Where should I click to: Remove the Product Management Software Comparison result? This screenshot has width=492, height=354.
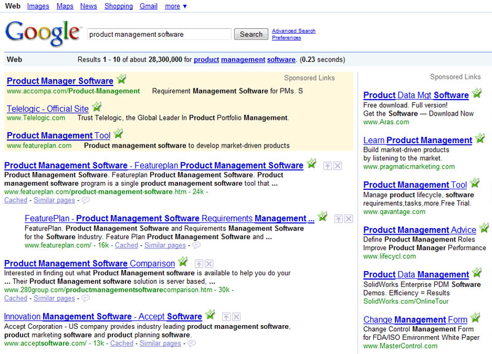click(x=209, y=264)
